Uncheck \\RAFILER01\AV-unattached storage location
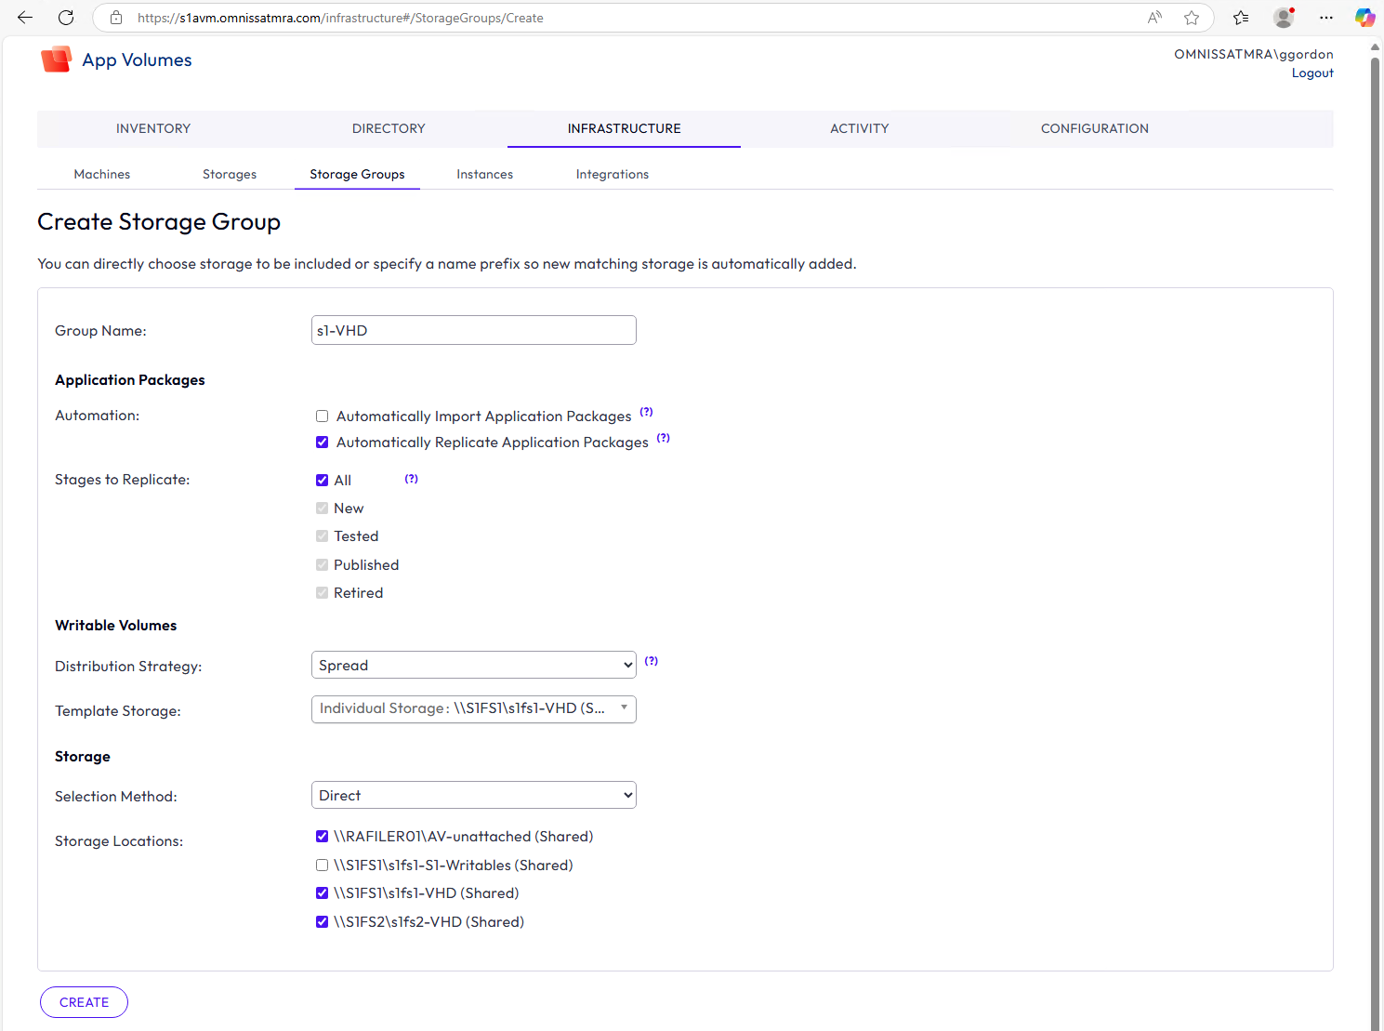 322,837
